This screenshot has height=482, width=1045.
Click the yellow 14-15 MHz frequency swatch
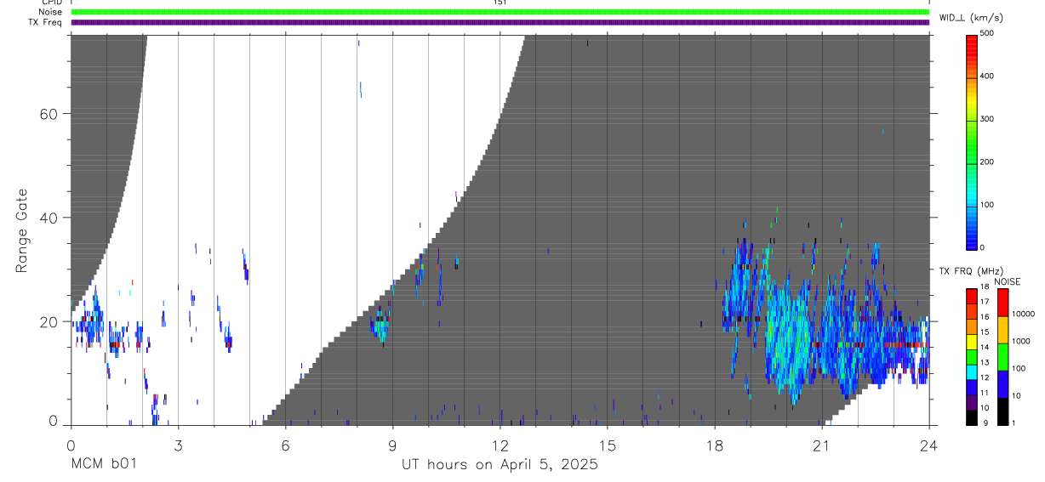(972, 342)
